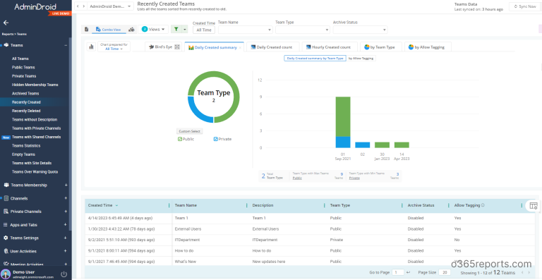Screen dimensions: 542x280
Task: Expand the Teams Settings section
Action: click(66, 238)
